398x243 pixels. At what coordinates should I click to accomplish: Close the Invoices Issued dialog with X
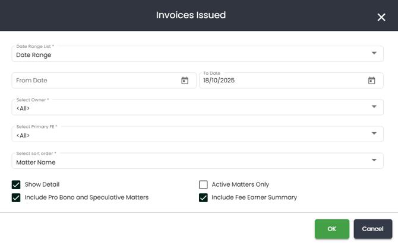click(381, 17)
